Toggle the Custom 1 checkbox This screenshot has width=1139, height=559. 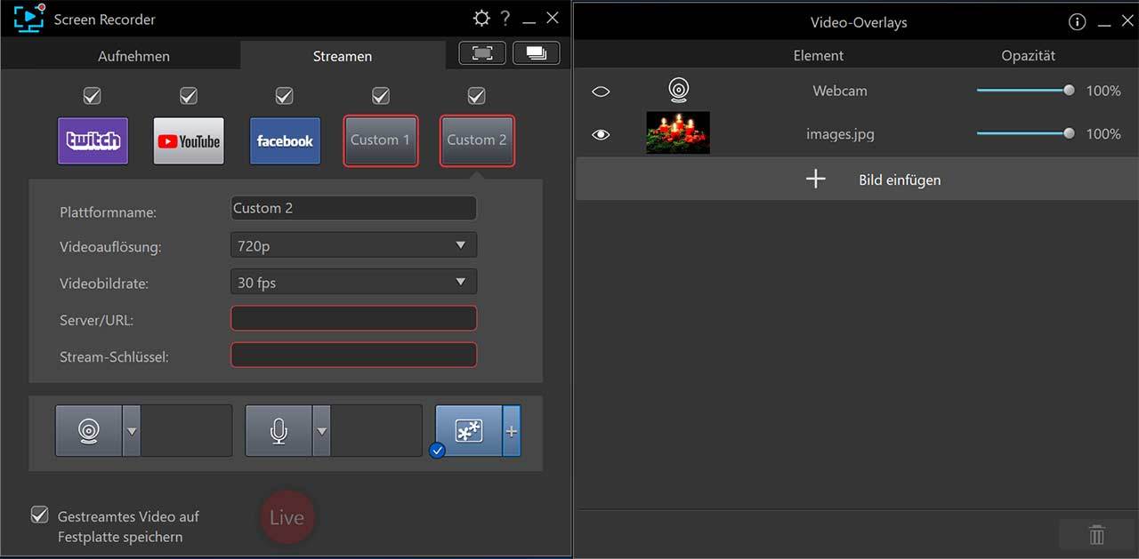pos(381,95)
